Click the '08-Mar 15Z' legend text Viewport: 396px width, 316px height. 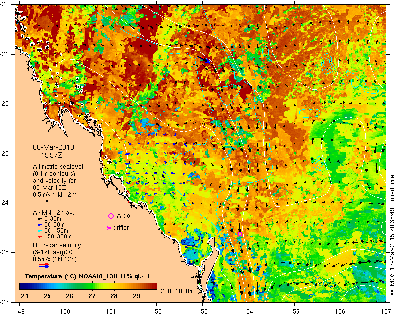click(50, 188)
